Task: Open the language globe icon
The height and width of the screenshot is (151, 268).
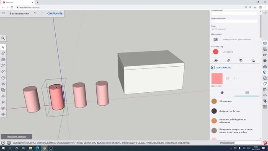Action: pyautogui.click(x=9, y=143)
